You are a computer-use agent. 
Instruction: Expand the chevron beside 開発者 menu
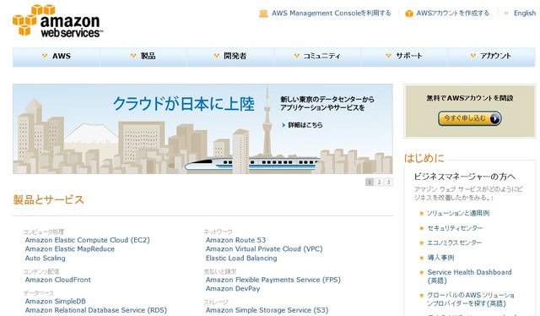pos(216,56)
